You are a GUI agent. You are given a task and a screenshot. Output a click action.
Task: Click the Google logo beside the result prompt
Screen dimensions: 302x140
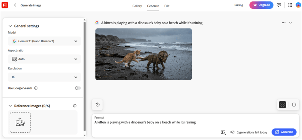(x=97, y=23)
